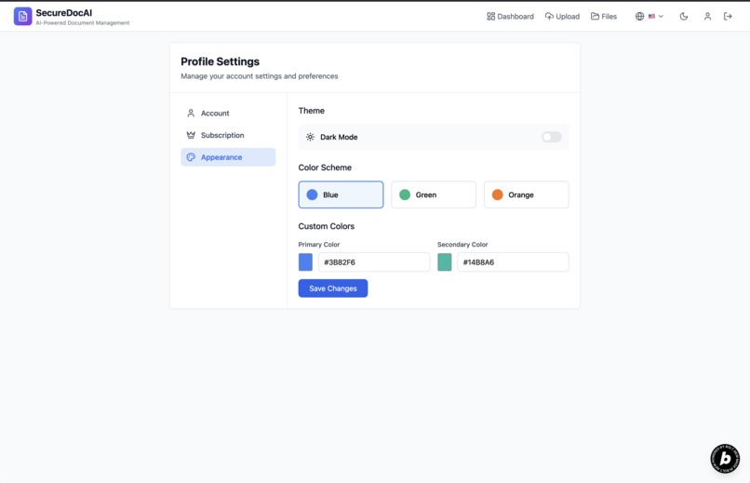The width and height of the screenshot is (750, 483).
Task: Click the SecureDocAI logo icon
Action: pyautogui.click(x=22, y=16)
